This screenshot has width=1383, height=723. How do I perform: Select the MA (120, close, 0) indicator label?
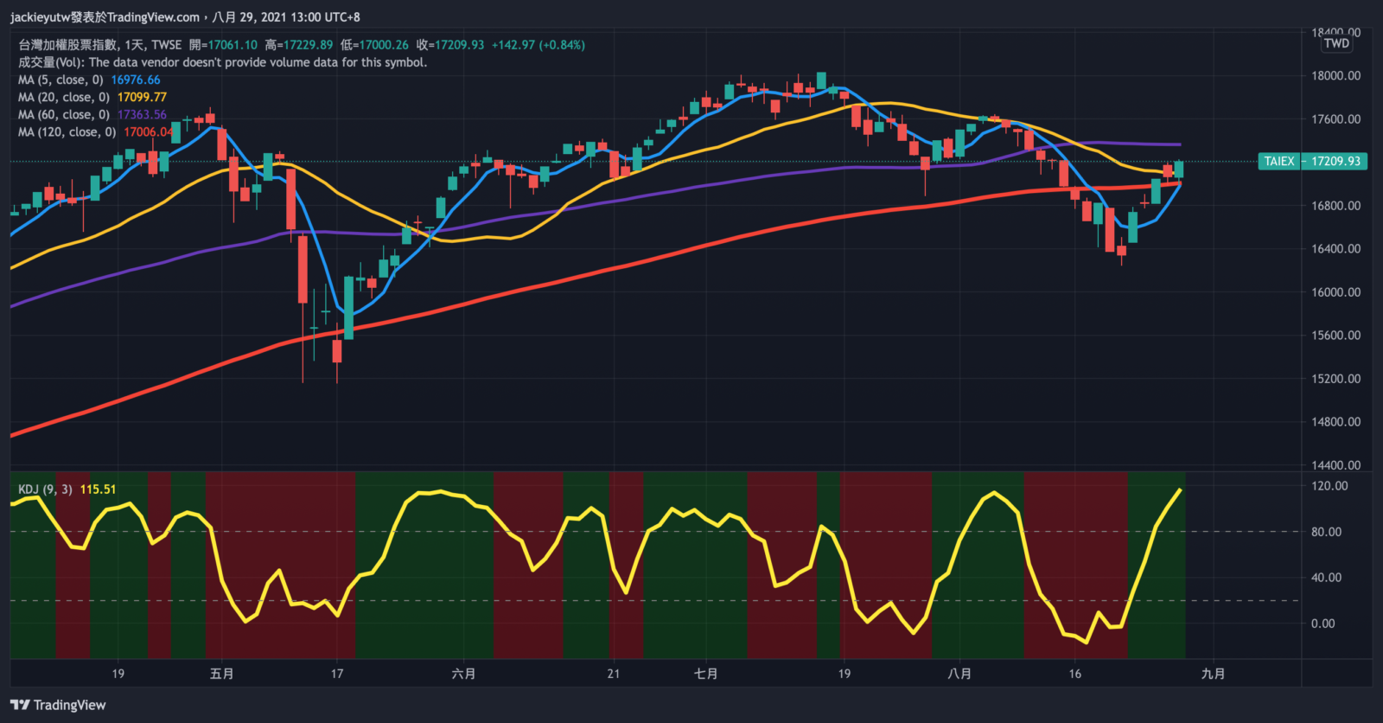67,131
